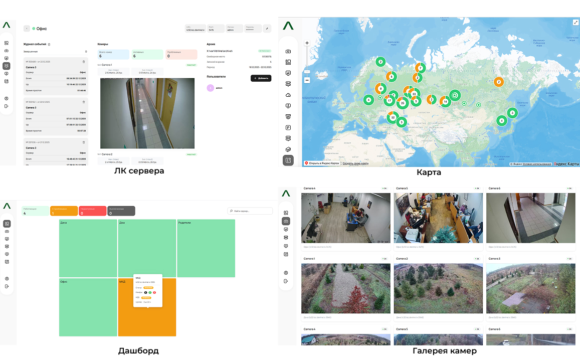Screen dimensions: 580x361
Task: Click the cloud icon in the map sidebar
Action: click(x=288, y=95)
